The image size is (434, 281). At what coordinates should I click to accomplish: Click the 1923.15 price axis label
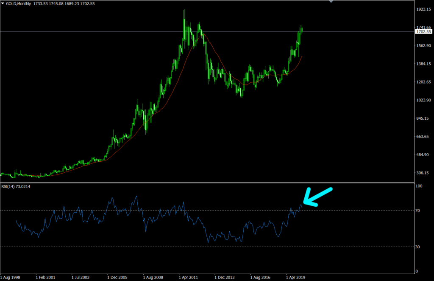(423, 9)
